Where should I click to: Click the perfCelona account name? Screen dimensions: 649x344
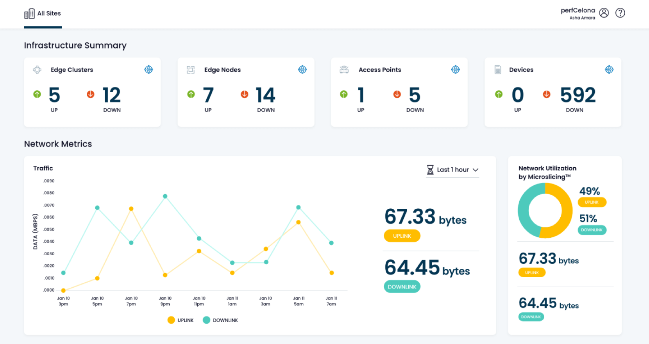[578, 11]
